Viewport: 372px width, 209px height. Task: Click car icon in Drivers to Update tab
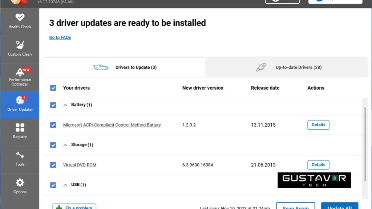(101, 67)
